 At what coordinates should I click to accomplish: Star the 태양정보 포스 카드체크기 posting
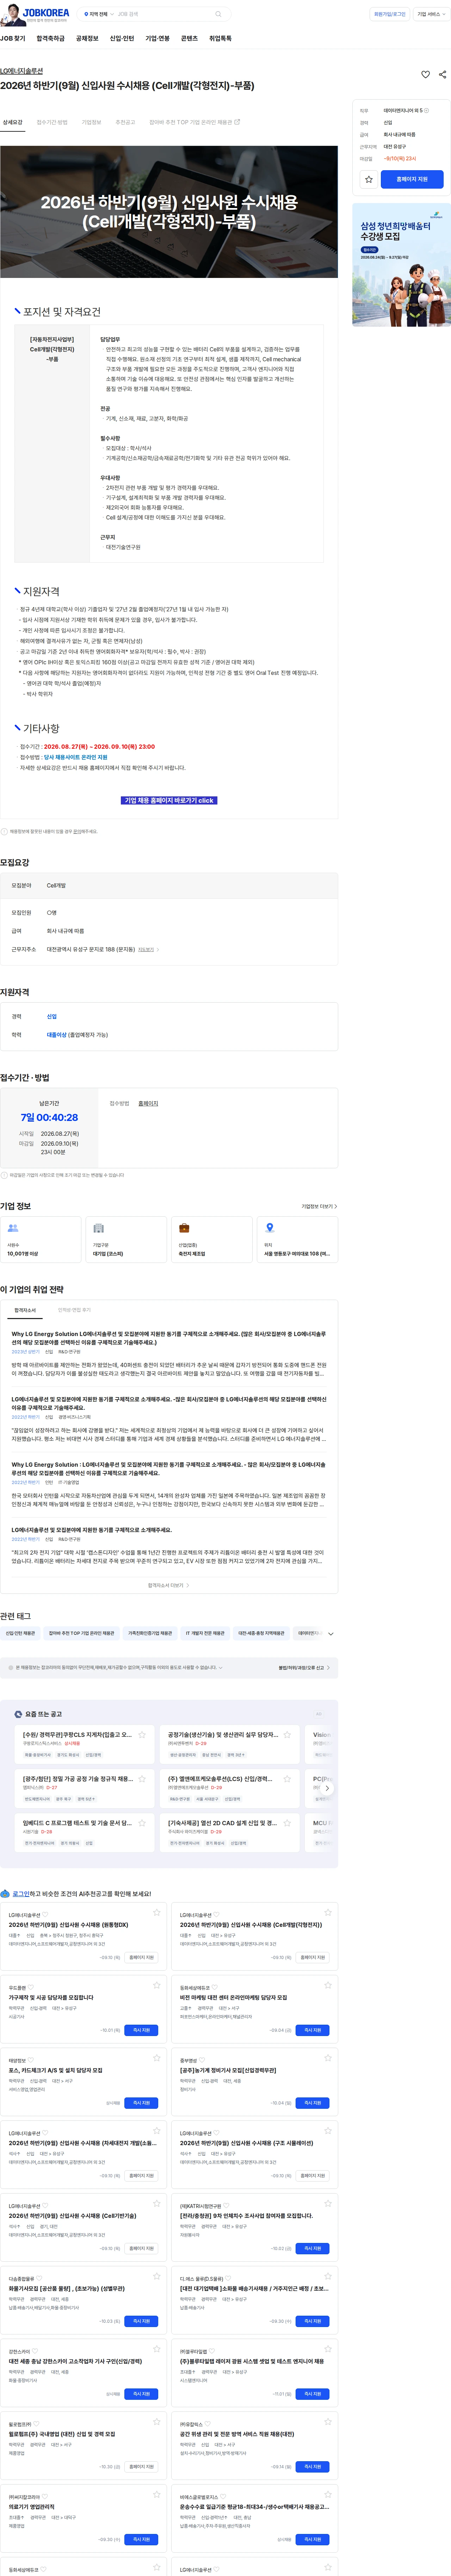[x=157, y=2058]
